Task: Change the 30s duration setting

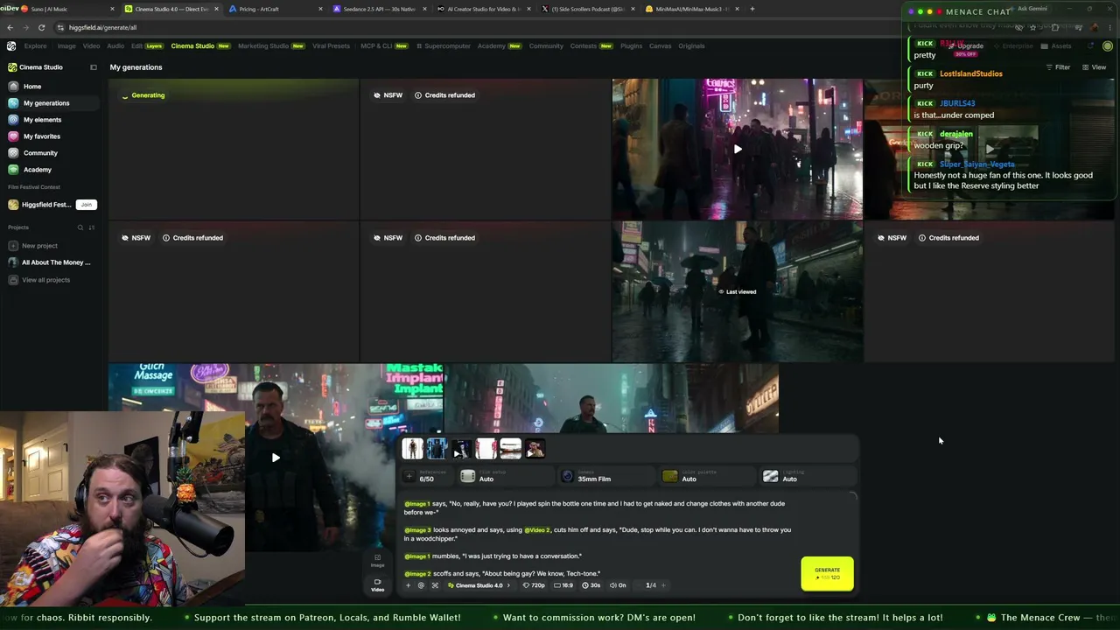Action: pos(591,585)
